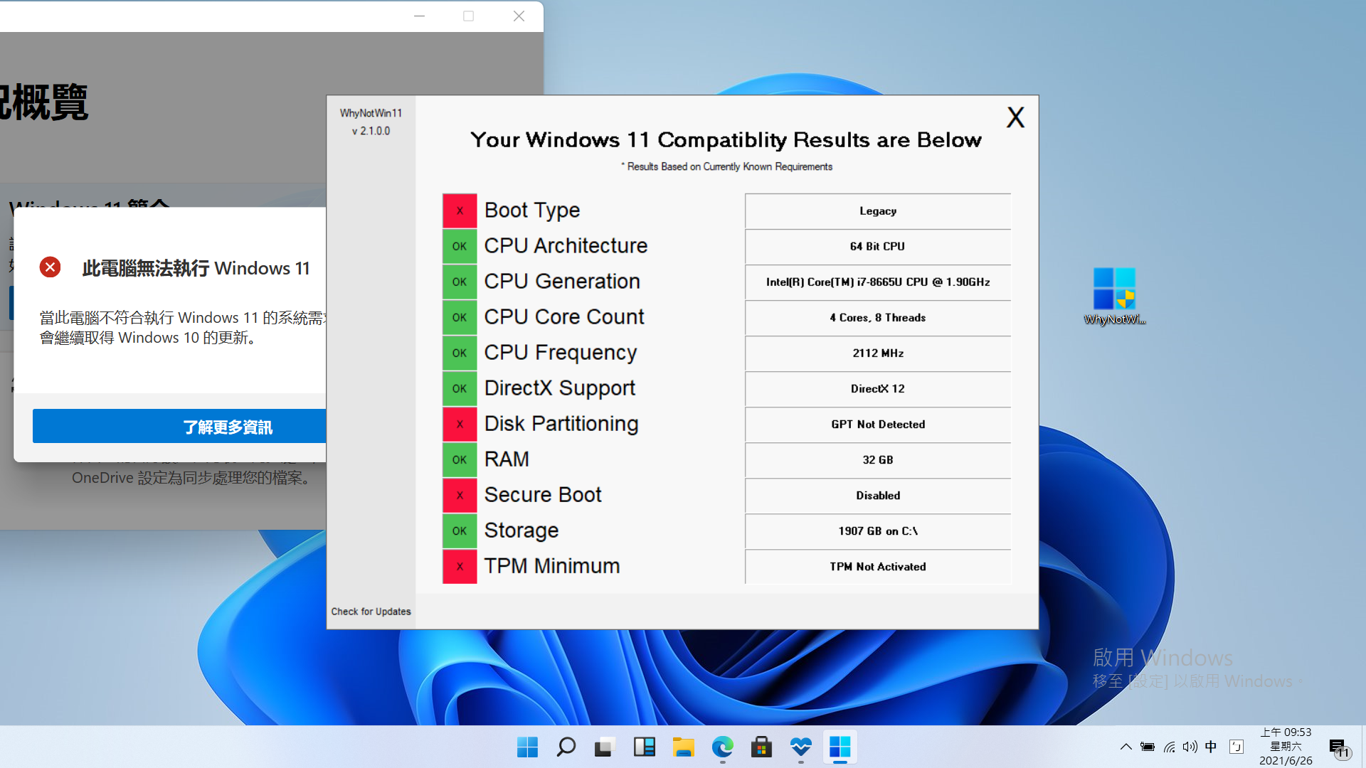Click the IME mode icon in tray

[1237, 747]
